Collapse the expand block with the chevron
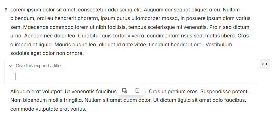 (x=11, y=66)
